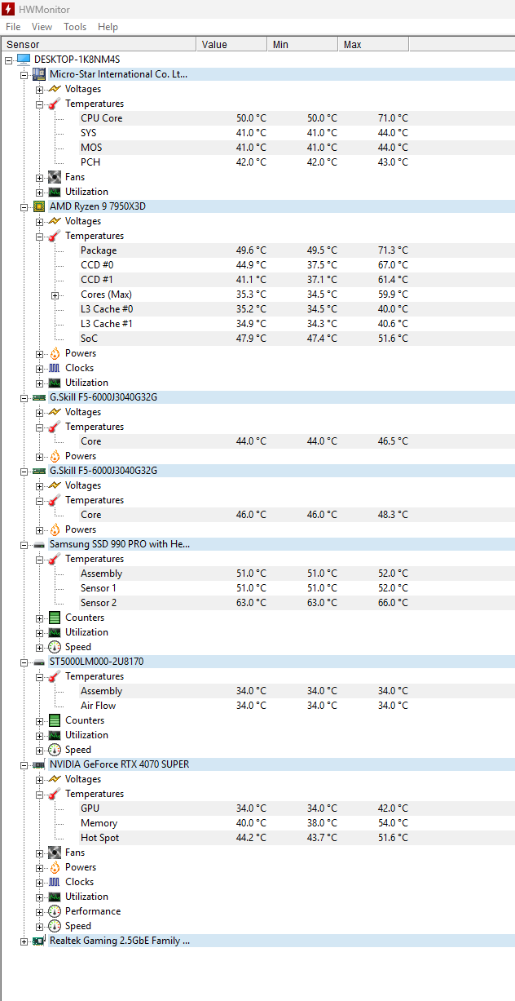Click Counters icon under ST5000LM000
This screenshot has height=1001, width=515.
(x=55, y=720)
